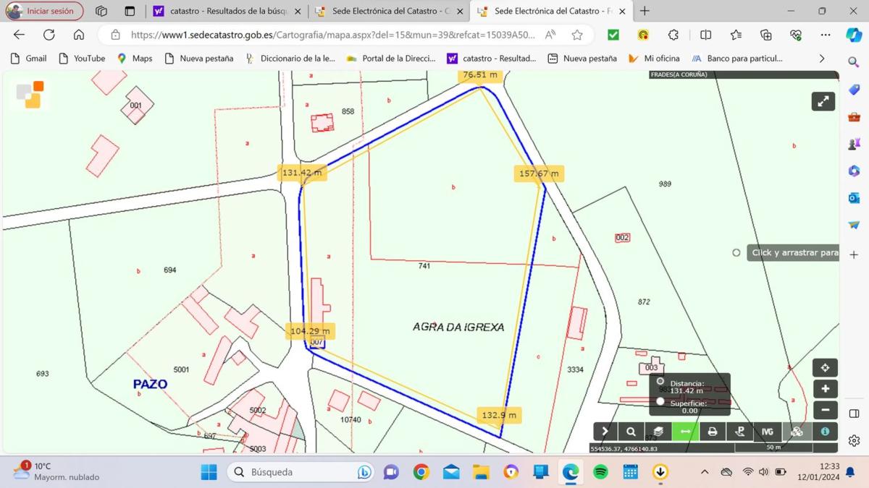869x488 pixels.
Task: Open the IVG map tool
Action: (768, 432)
